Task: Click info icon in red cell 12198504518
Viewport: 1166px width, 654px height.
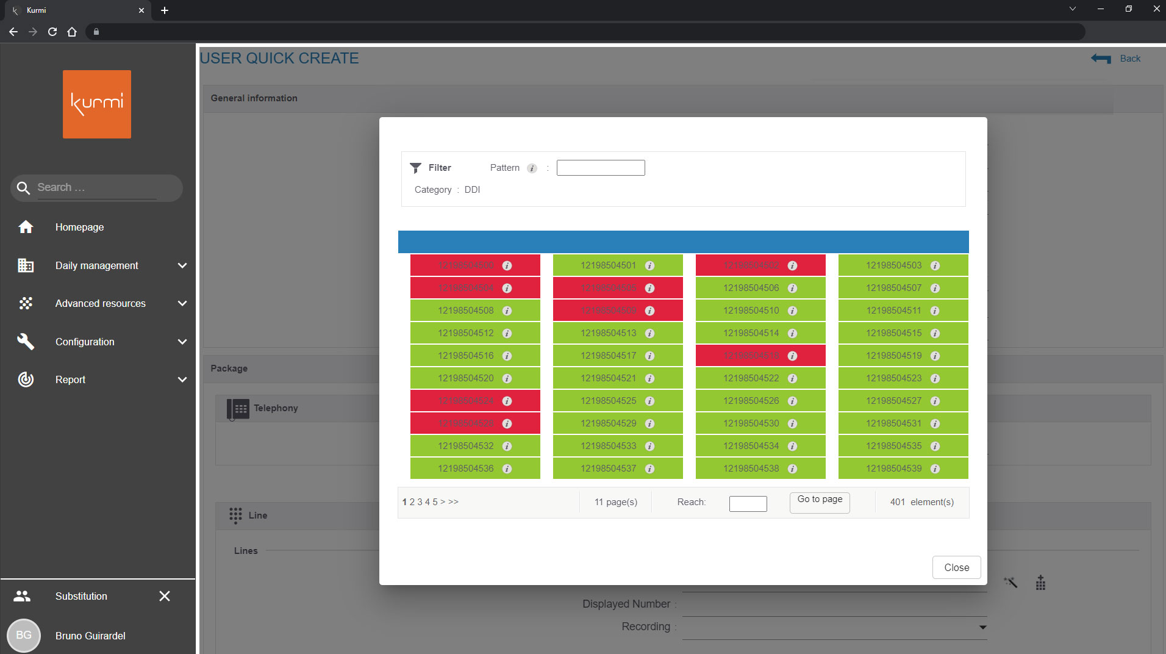Action: pos(792,356)
